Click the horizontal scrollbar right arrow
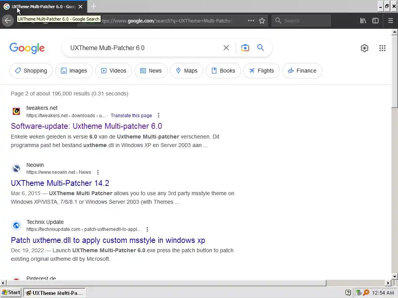The width and height of the screenshot is (398, 298). pyautogui.click(x=388, y=283)
